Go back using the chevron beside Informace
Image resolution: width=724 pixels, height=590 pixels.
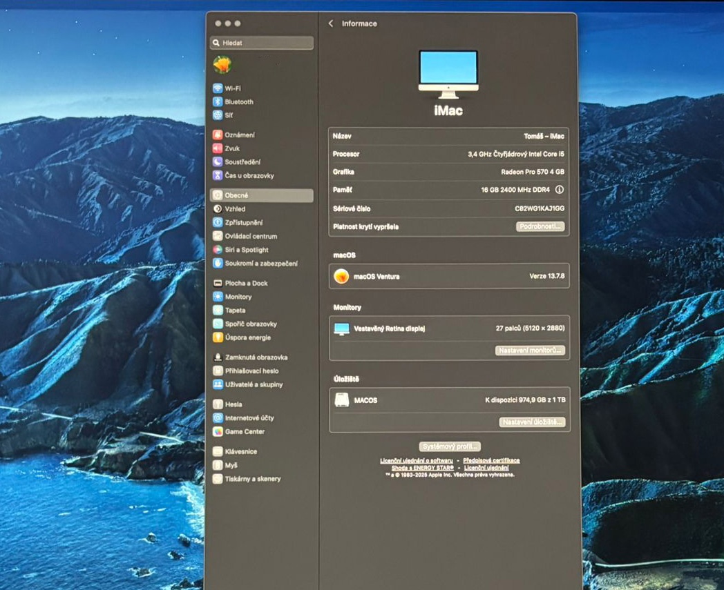[331, 23]
